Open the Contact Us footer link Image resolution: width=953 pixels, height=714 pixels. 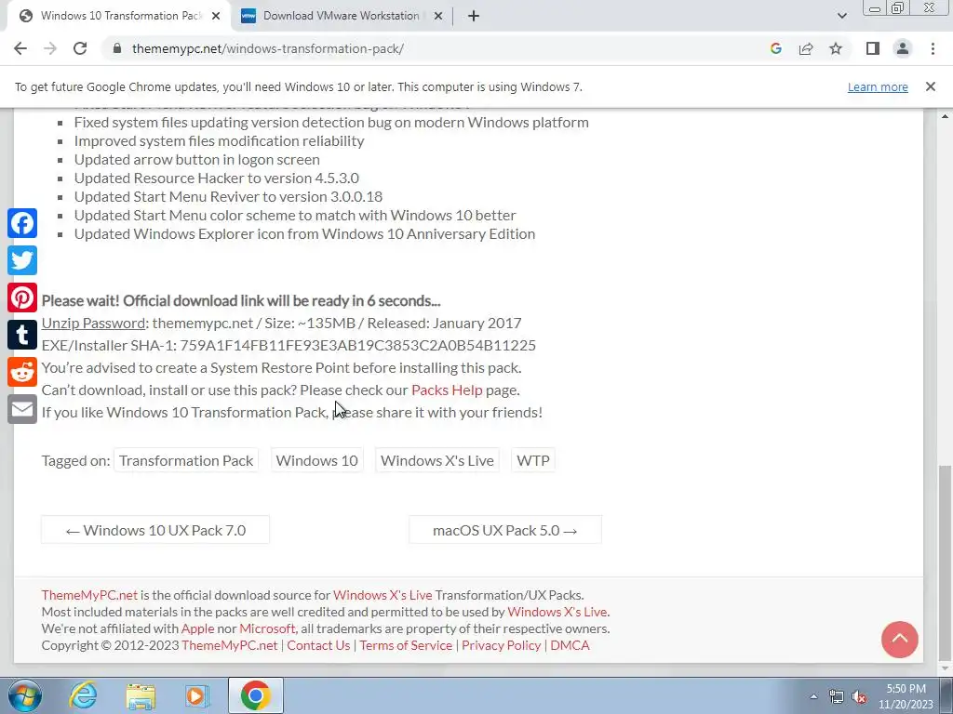tap(318, 645)
